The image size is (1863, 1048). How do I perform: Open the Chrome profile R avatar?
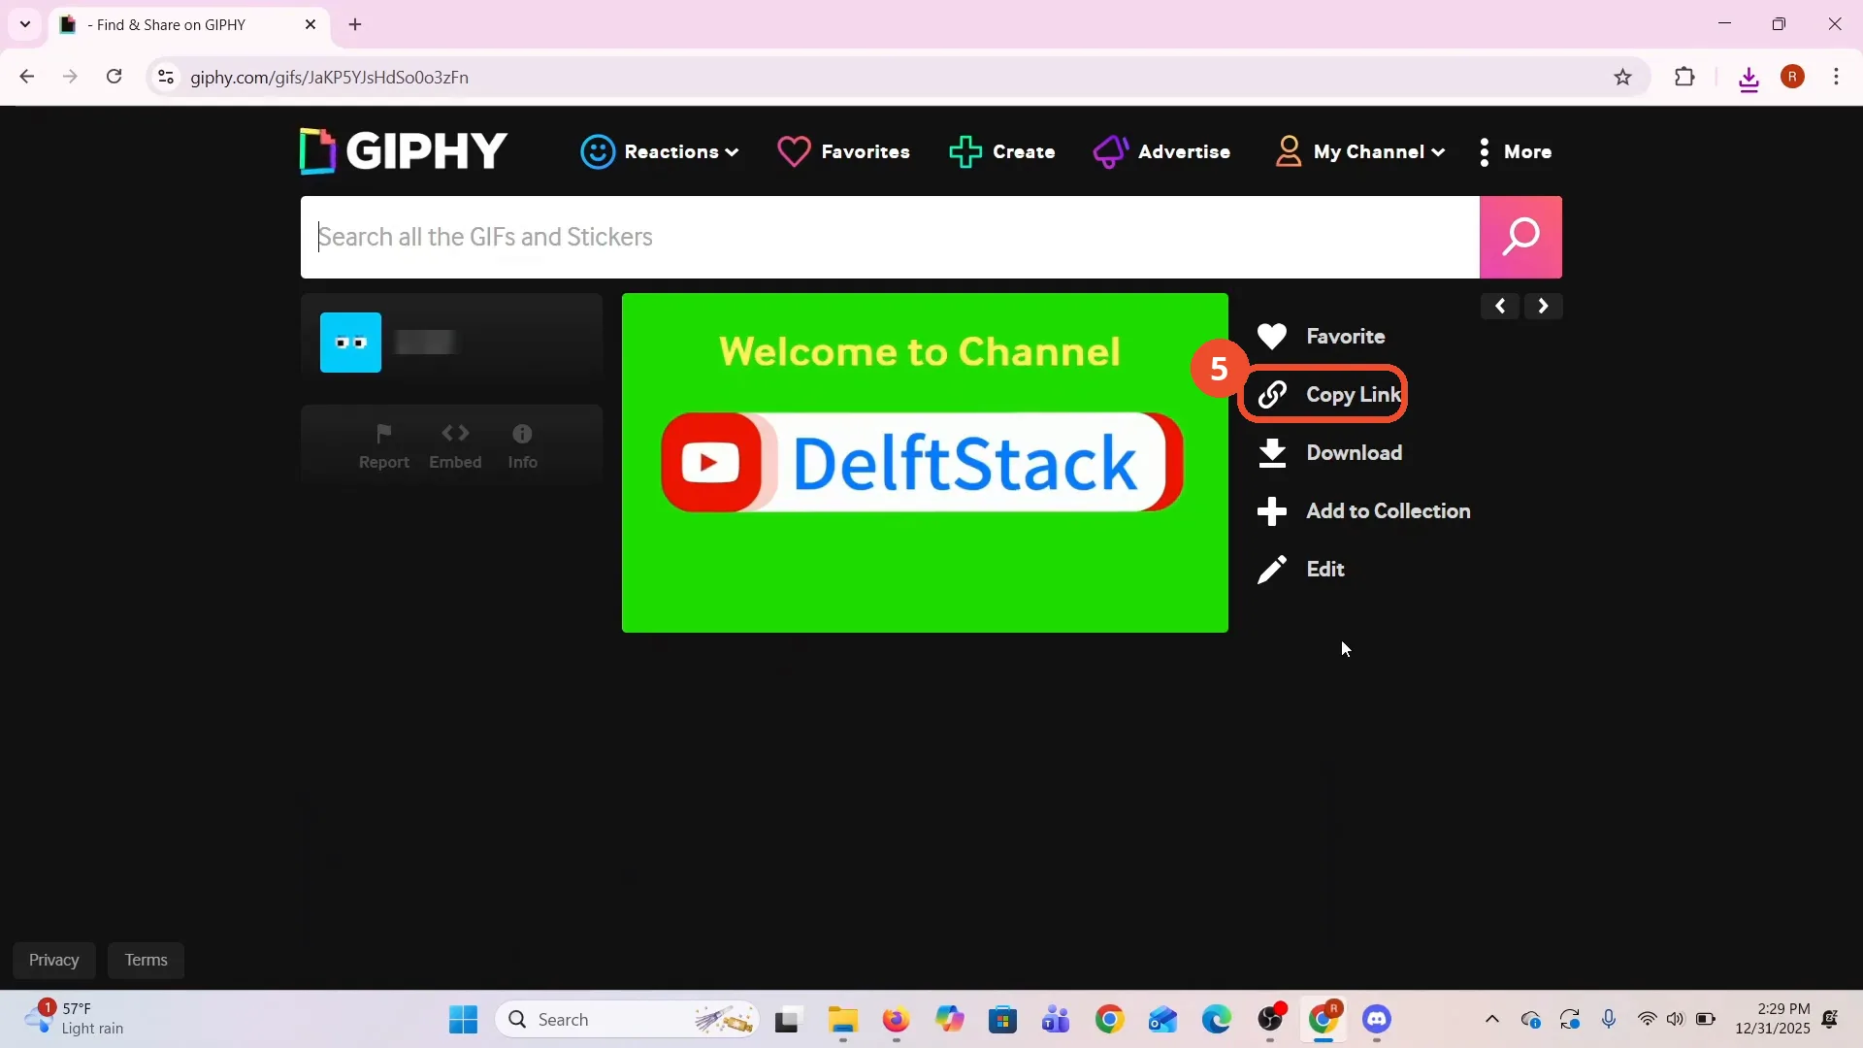click(x=1793, y=77)
